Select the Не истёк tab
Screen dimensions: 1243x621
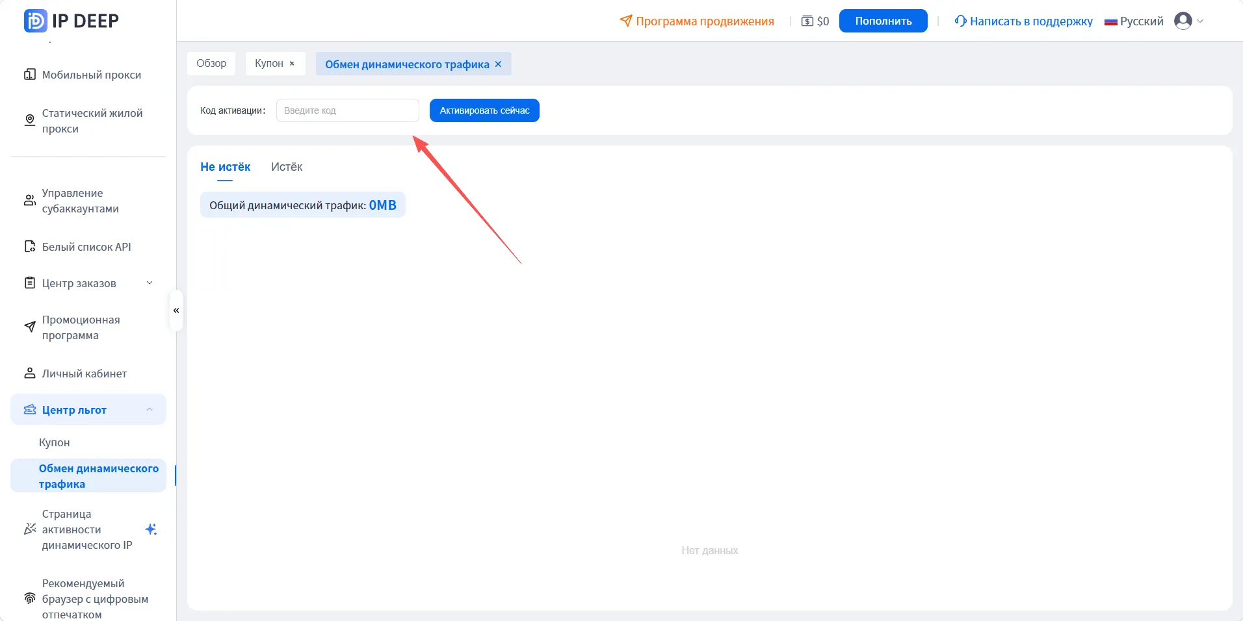coord(225,167)
